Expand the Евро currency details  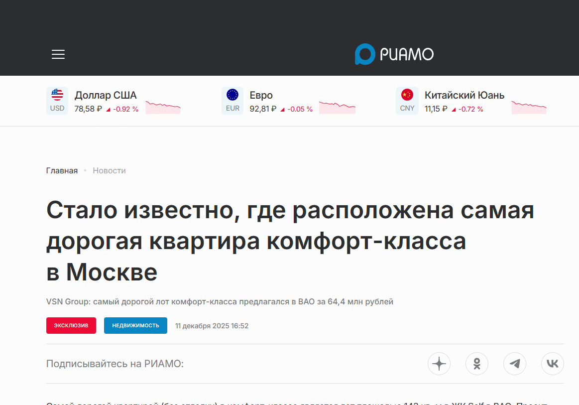point(260,95)
